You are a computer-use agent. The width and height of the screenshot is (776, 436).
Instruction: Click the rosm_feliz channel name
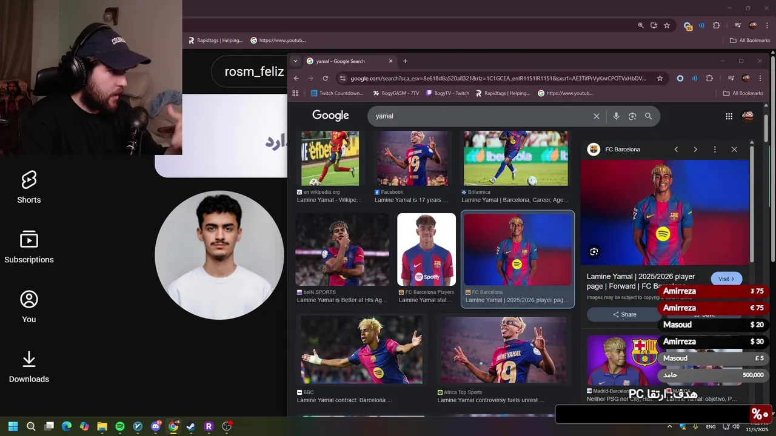pos(254,71)
